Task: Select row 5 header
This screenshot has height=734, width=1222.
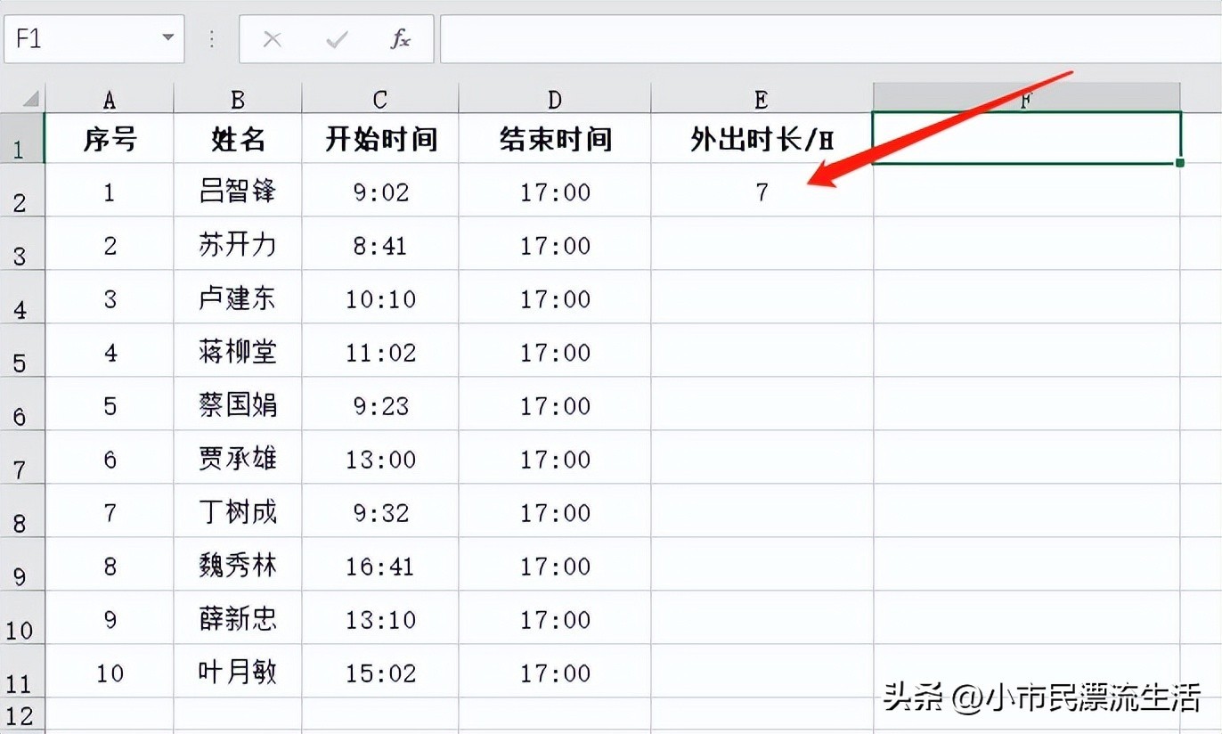Action: click(x=21, y=353)
